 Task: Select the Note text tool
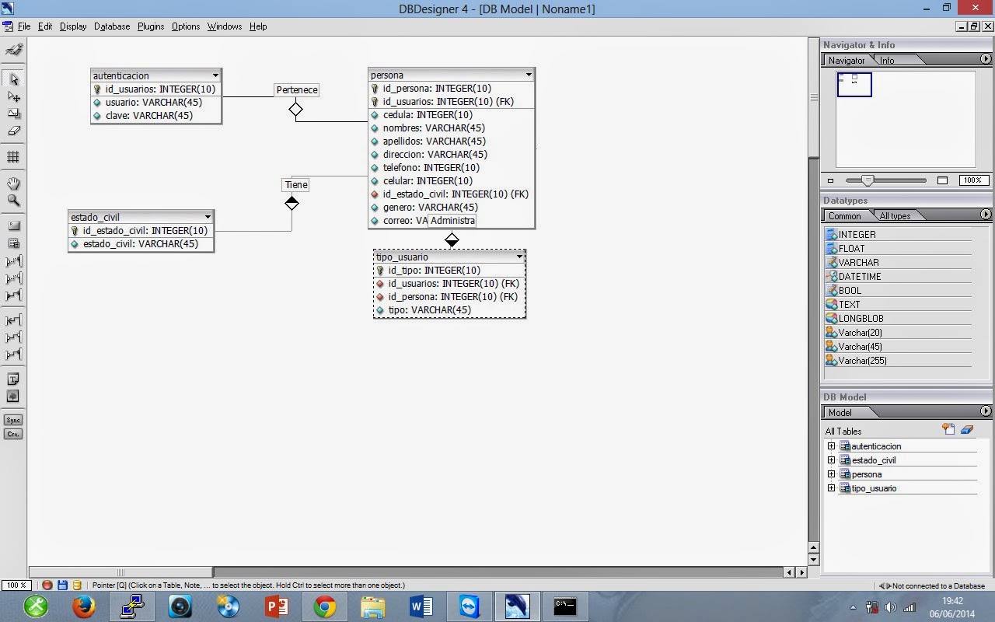tap(12, 379)
